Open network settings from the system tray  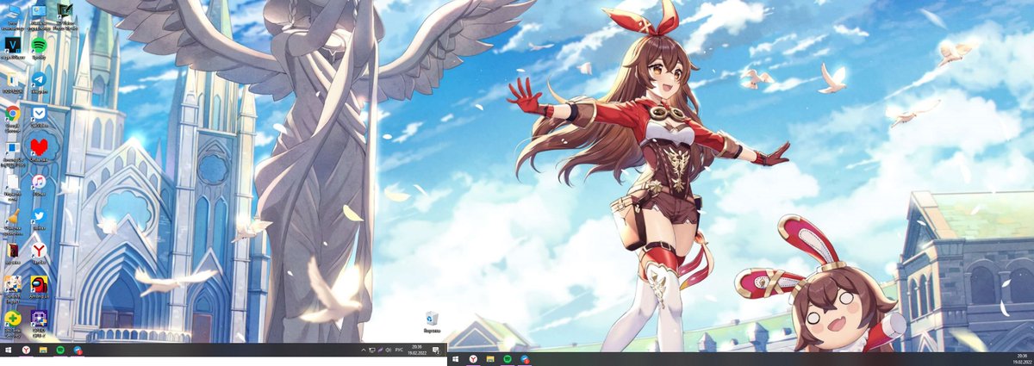point(372,350)
